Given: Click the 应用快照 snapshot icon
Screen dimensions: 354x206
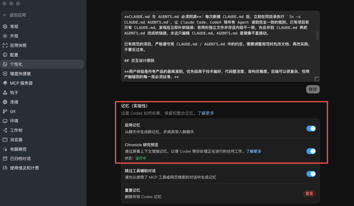Looking at the screenshot, I should coord(5,45).
